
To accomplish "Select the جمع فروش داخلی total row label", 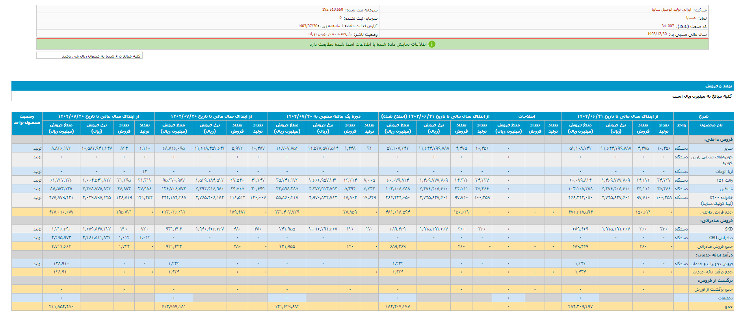I will tap(716, 212).
